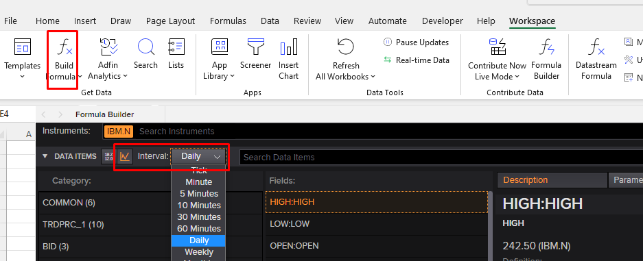Select the OPEN:OPEN field
The image size is (643, 261).
point(377,245)
